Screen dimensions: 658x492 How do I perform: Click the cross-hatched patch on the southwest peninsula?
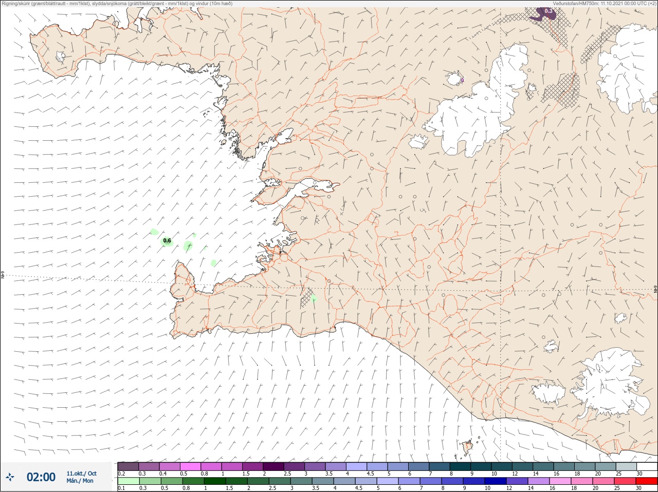(x=307, y=297)
